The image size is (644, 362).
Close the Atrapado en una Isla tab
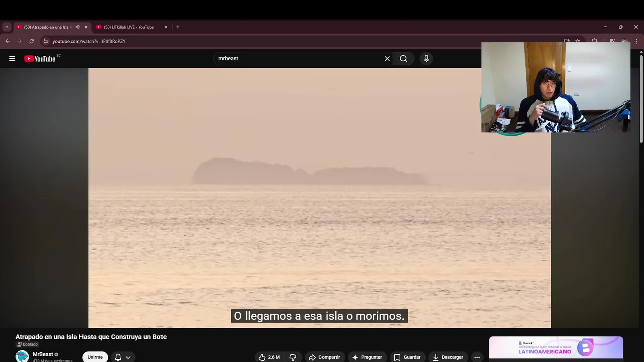[86, 27]
